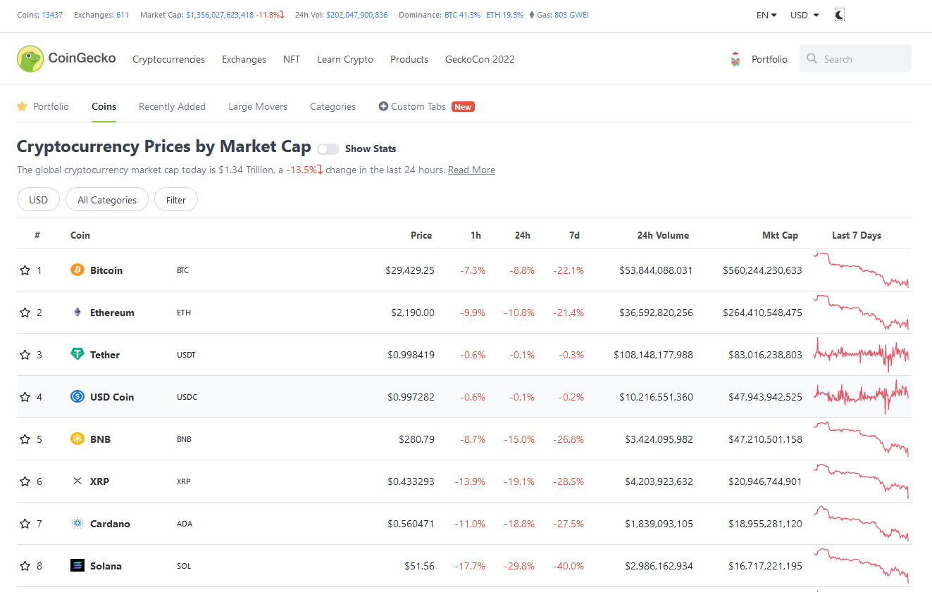Favorite Solana with the star
Viewport: 932px width, 592px height.
point(25,566)
